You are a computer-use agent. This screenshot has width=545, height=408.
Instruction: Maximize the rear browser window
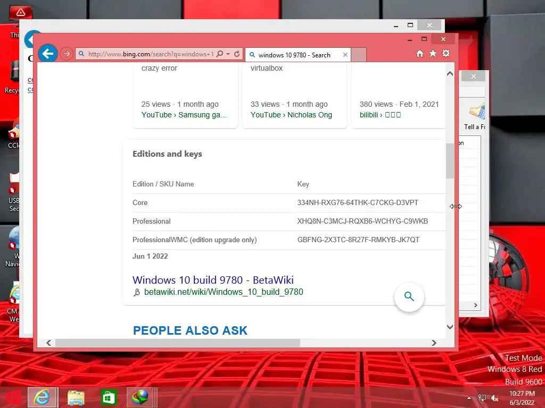click(x=410, y=25)
